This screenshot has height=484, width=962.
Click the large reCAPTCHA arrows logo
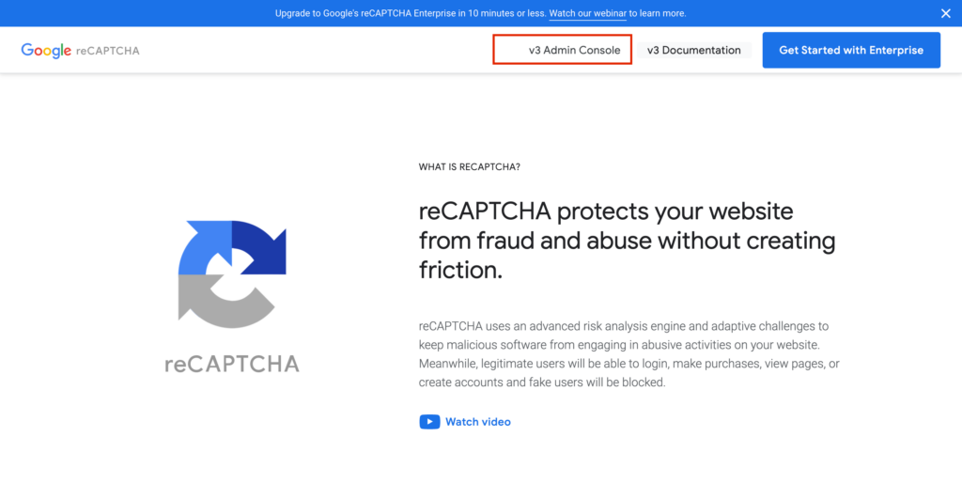232,274
